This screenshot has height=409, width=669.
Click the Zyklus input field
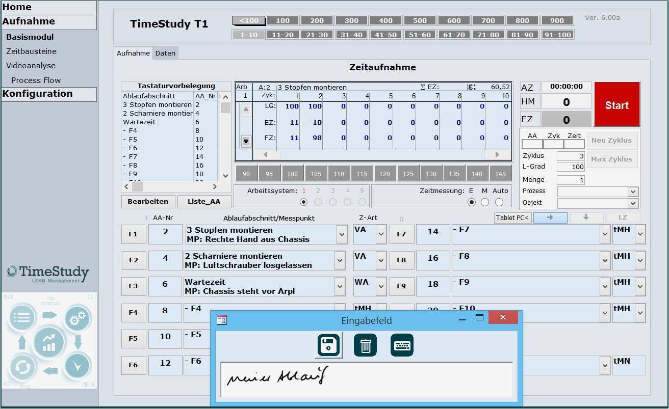coord(571,156)
